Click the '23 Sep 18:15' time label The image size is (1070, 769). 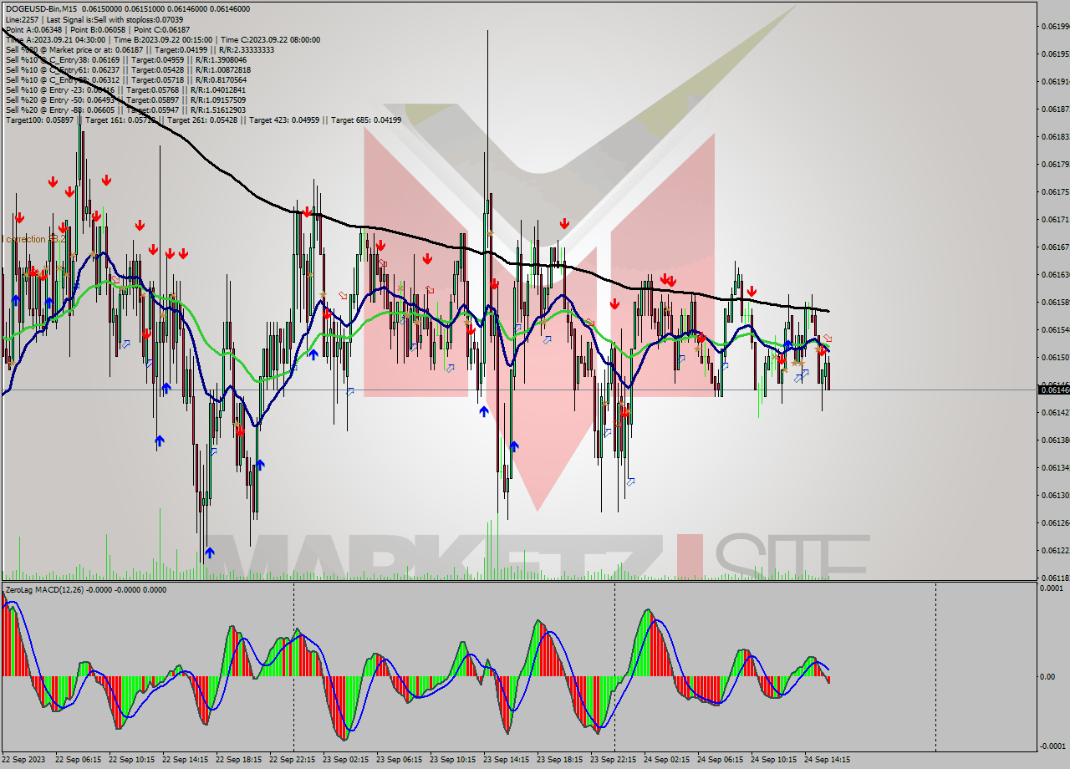tap(559, 760)
